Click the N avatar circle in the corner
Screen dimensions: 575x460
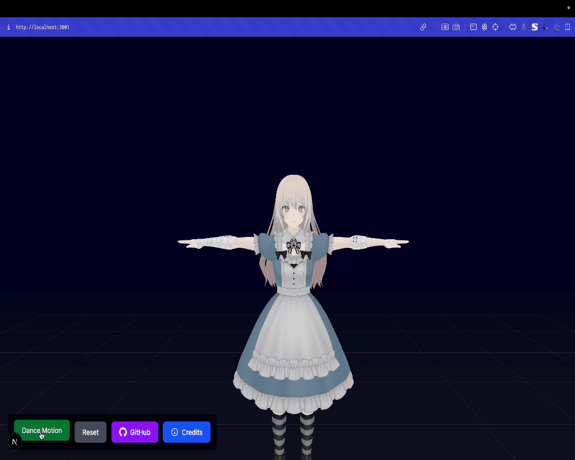(14, 442)
